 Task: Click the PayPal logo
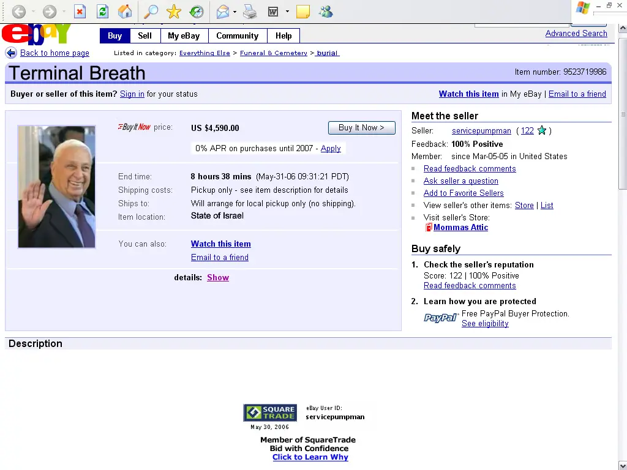click(x=441, y=318)
